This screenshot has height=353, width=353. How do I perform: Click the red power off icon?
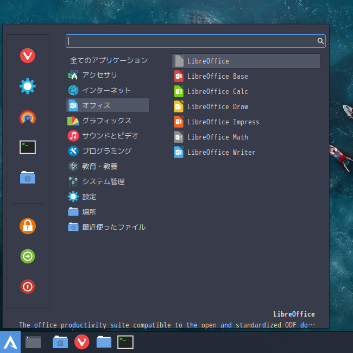28,287
